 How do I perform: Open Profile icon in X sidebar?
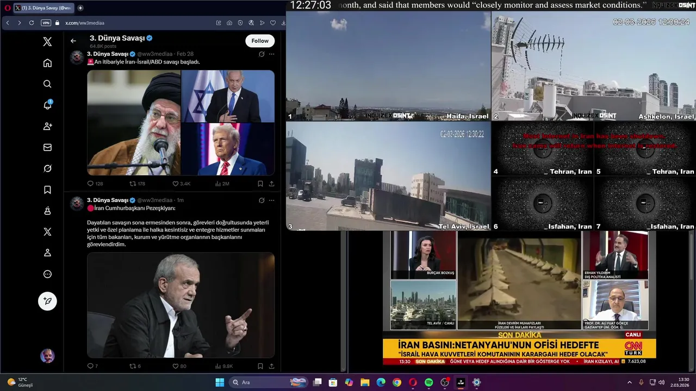pyautogui.click(x=47, y=253)
